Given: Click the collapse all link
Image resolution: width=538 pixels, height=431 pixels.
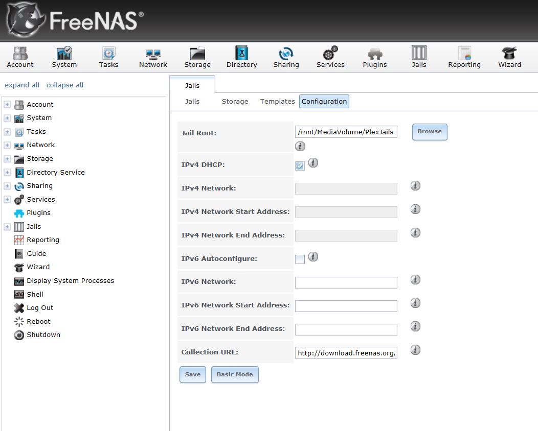Looking at the screenshot, I should (x=65, y=85).
